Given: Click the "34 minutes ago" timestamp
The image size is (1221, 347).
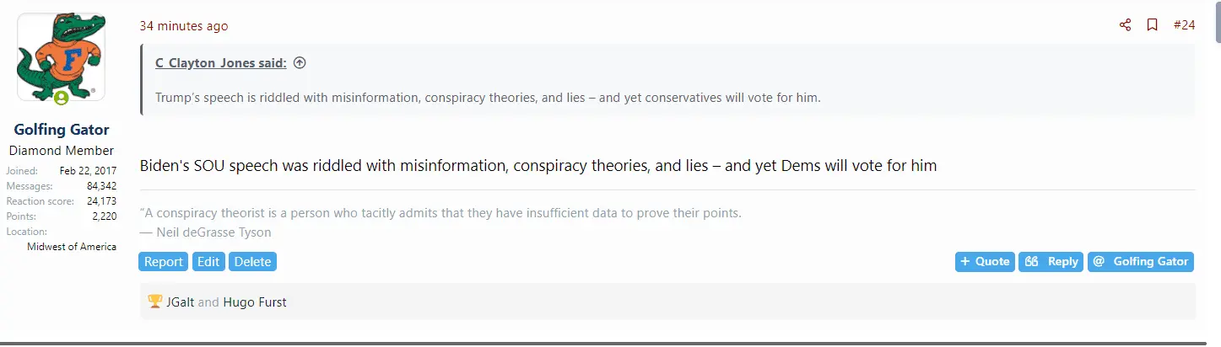Looking at the screenshot, I should point(184,26).
